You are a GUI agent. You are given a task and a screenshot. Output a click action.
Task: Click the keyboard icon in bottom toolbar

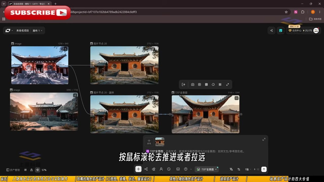(x=178, y=169)
